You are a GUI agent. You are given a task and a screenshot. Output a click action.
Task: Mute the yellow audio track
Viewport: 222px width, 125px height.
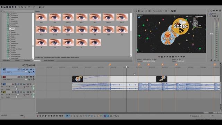point(28,92)
